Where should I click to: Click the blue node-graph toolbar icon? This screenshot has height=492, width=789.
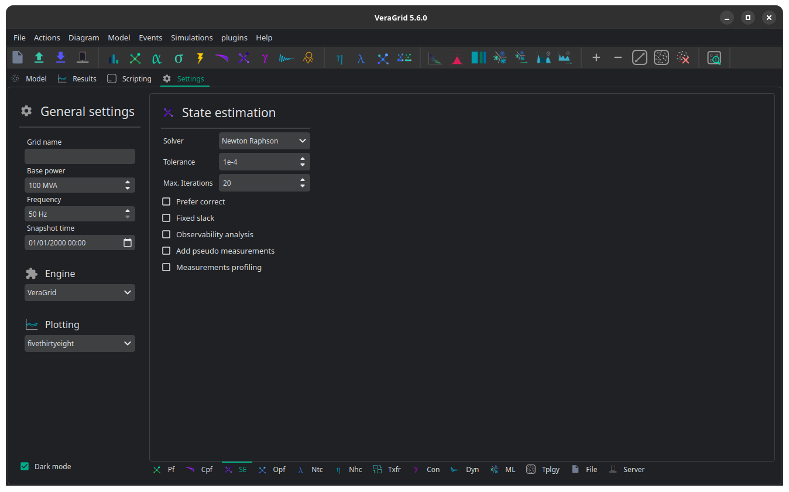pyautogui.click(x=383, y=58)
